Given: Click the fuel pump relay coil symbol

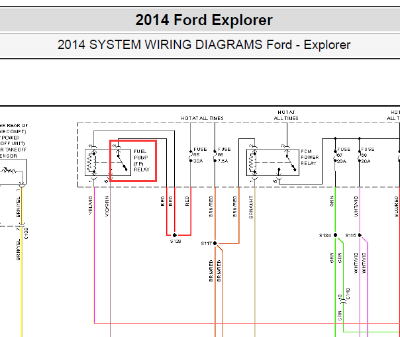Looking at the screenshot, I should click(x=92, y=162).
